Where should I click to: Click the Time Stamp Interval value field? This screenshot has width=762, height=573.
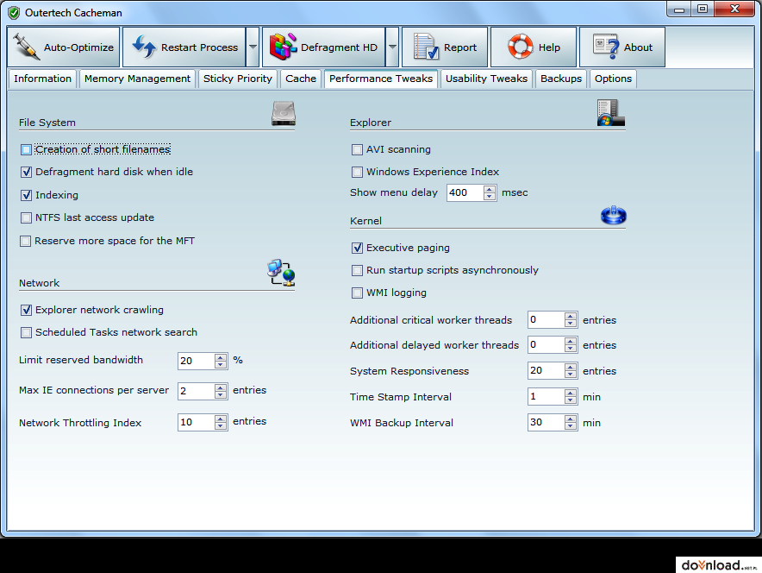[547, 397]
